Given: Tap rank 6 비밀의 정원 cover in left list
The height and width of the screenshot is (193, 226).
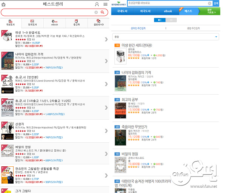Looking at the screenshot, I should (x=8, y=151).
